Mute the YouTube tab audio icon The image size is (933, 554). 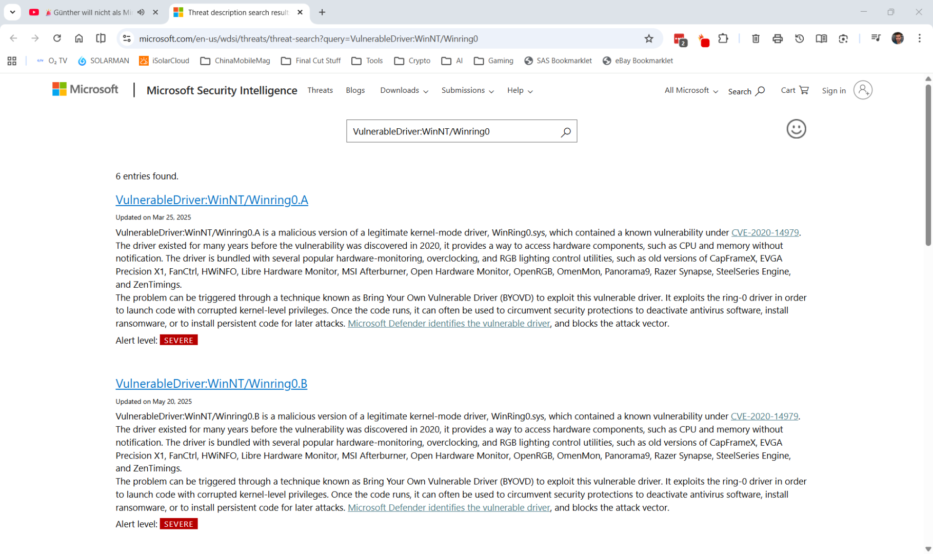pyautogui.click(x=141, y=12)
